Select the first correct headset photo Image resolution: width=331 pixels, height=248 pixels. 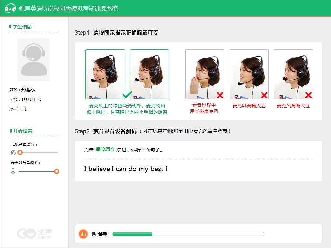[x=105, y=74]
